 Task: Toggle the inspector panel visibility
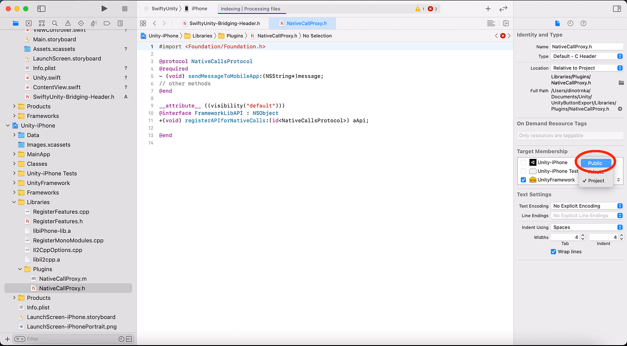pos(617,9)
